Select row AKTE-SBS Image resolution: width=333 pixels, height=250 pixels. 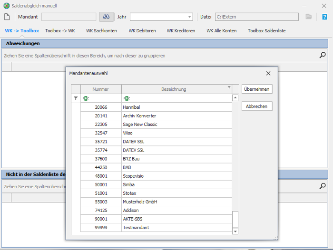click(x=156, y=219)
